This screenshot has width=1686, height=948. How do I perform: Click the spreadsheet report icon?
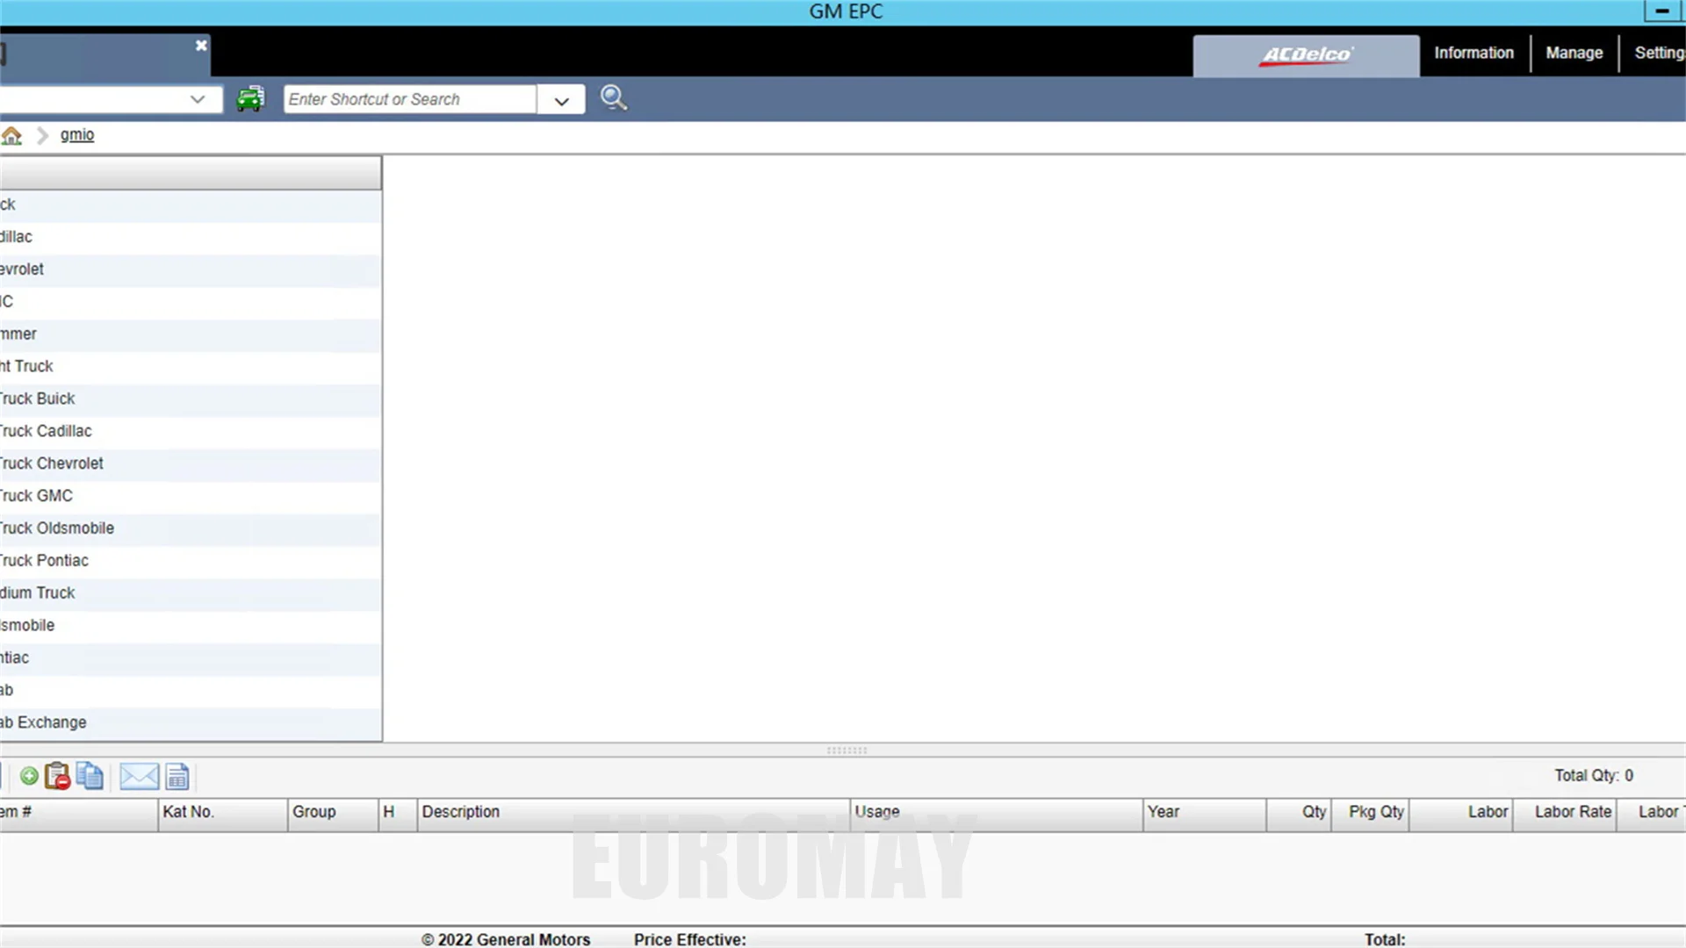(x=177, y=776)
